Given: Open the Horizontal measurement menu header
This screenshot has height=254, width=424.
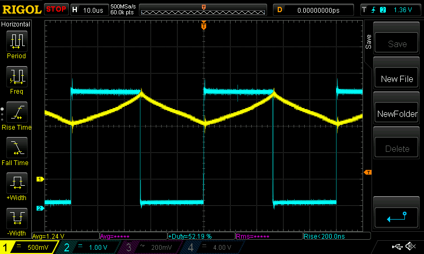Looking at the screenshot, I should [16, 24].
